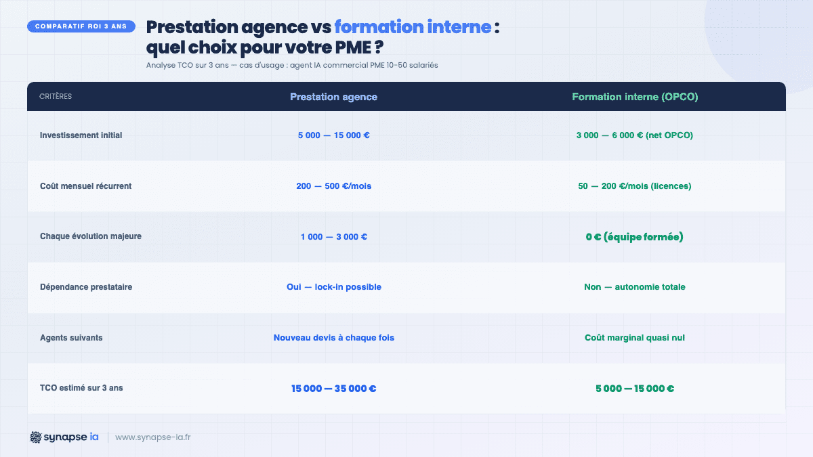Click the '0 € (équipe formée)' value
The height and width of the screenshot is (457, 813).
click(635, 237)
